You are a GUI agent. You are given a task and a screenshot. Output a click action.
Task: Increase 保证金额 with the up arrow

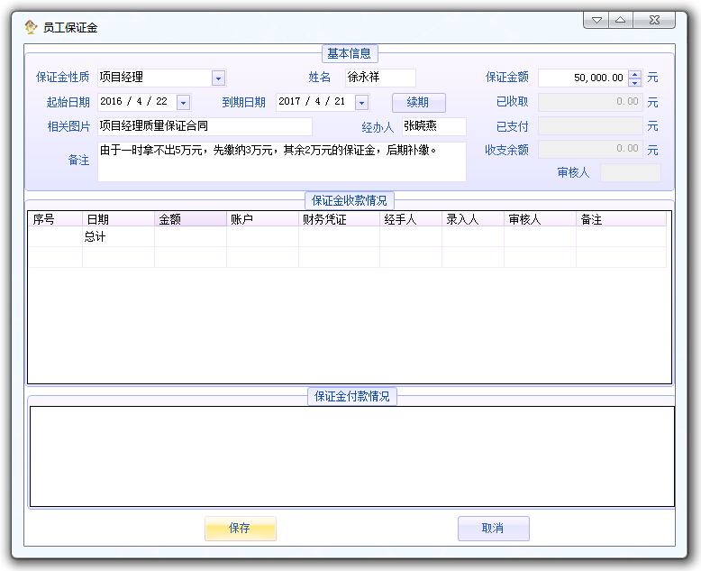634,74
